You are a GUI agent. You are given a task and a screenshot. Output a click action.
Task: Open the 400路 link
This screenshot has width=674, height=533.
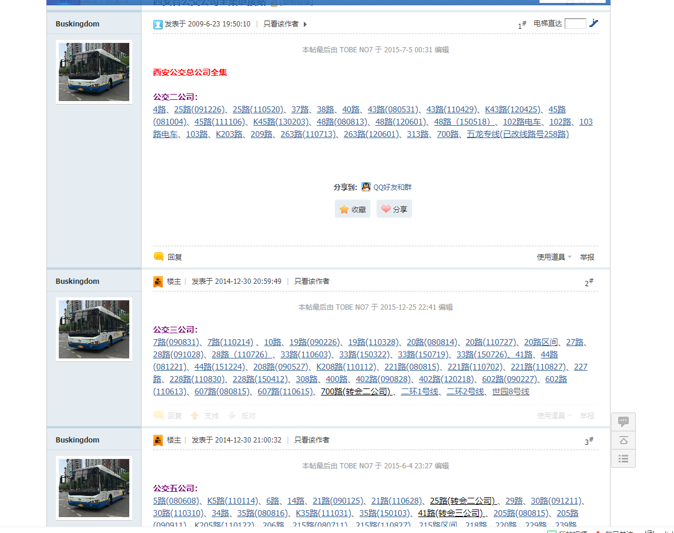(337, 380)
